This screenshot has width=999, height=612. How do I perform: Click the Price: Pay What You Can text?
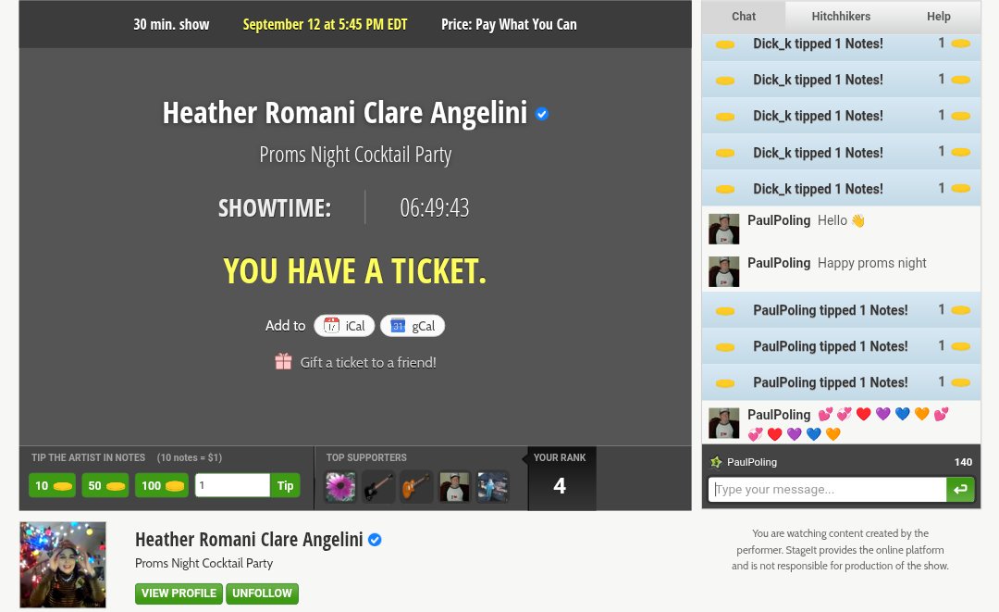click(509, 25)
